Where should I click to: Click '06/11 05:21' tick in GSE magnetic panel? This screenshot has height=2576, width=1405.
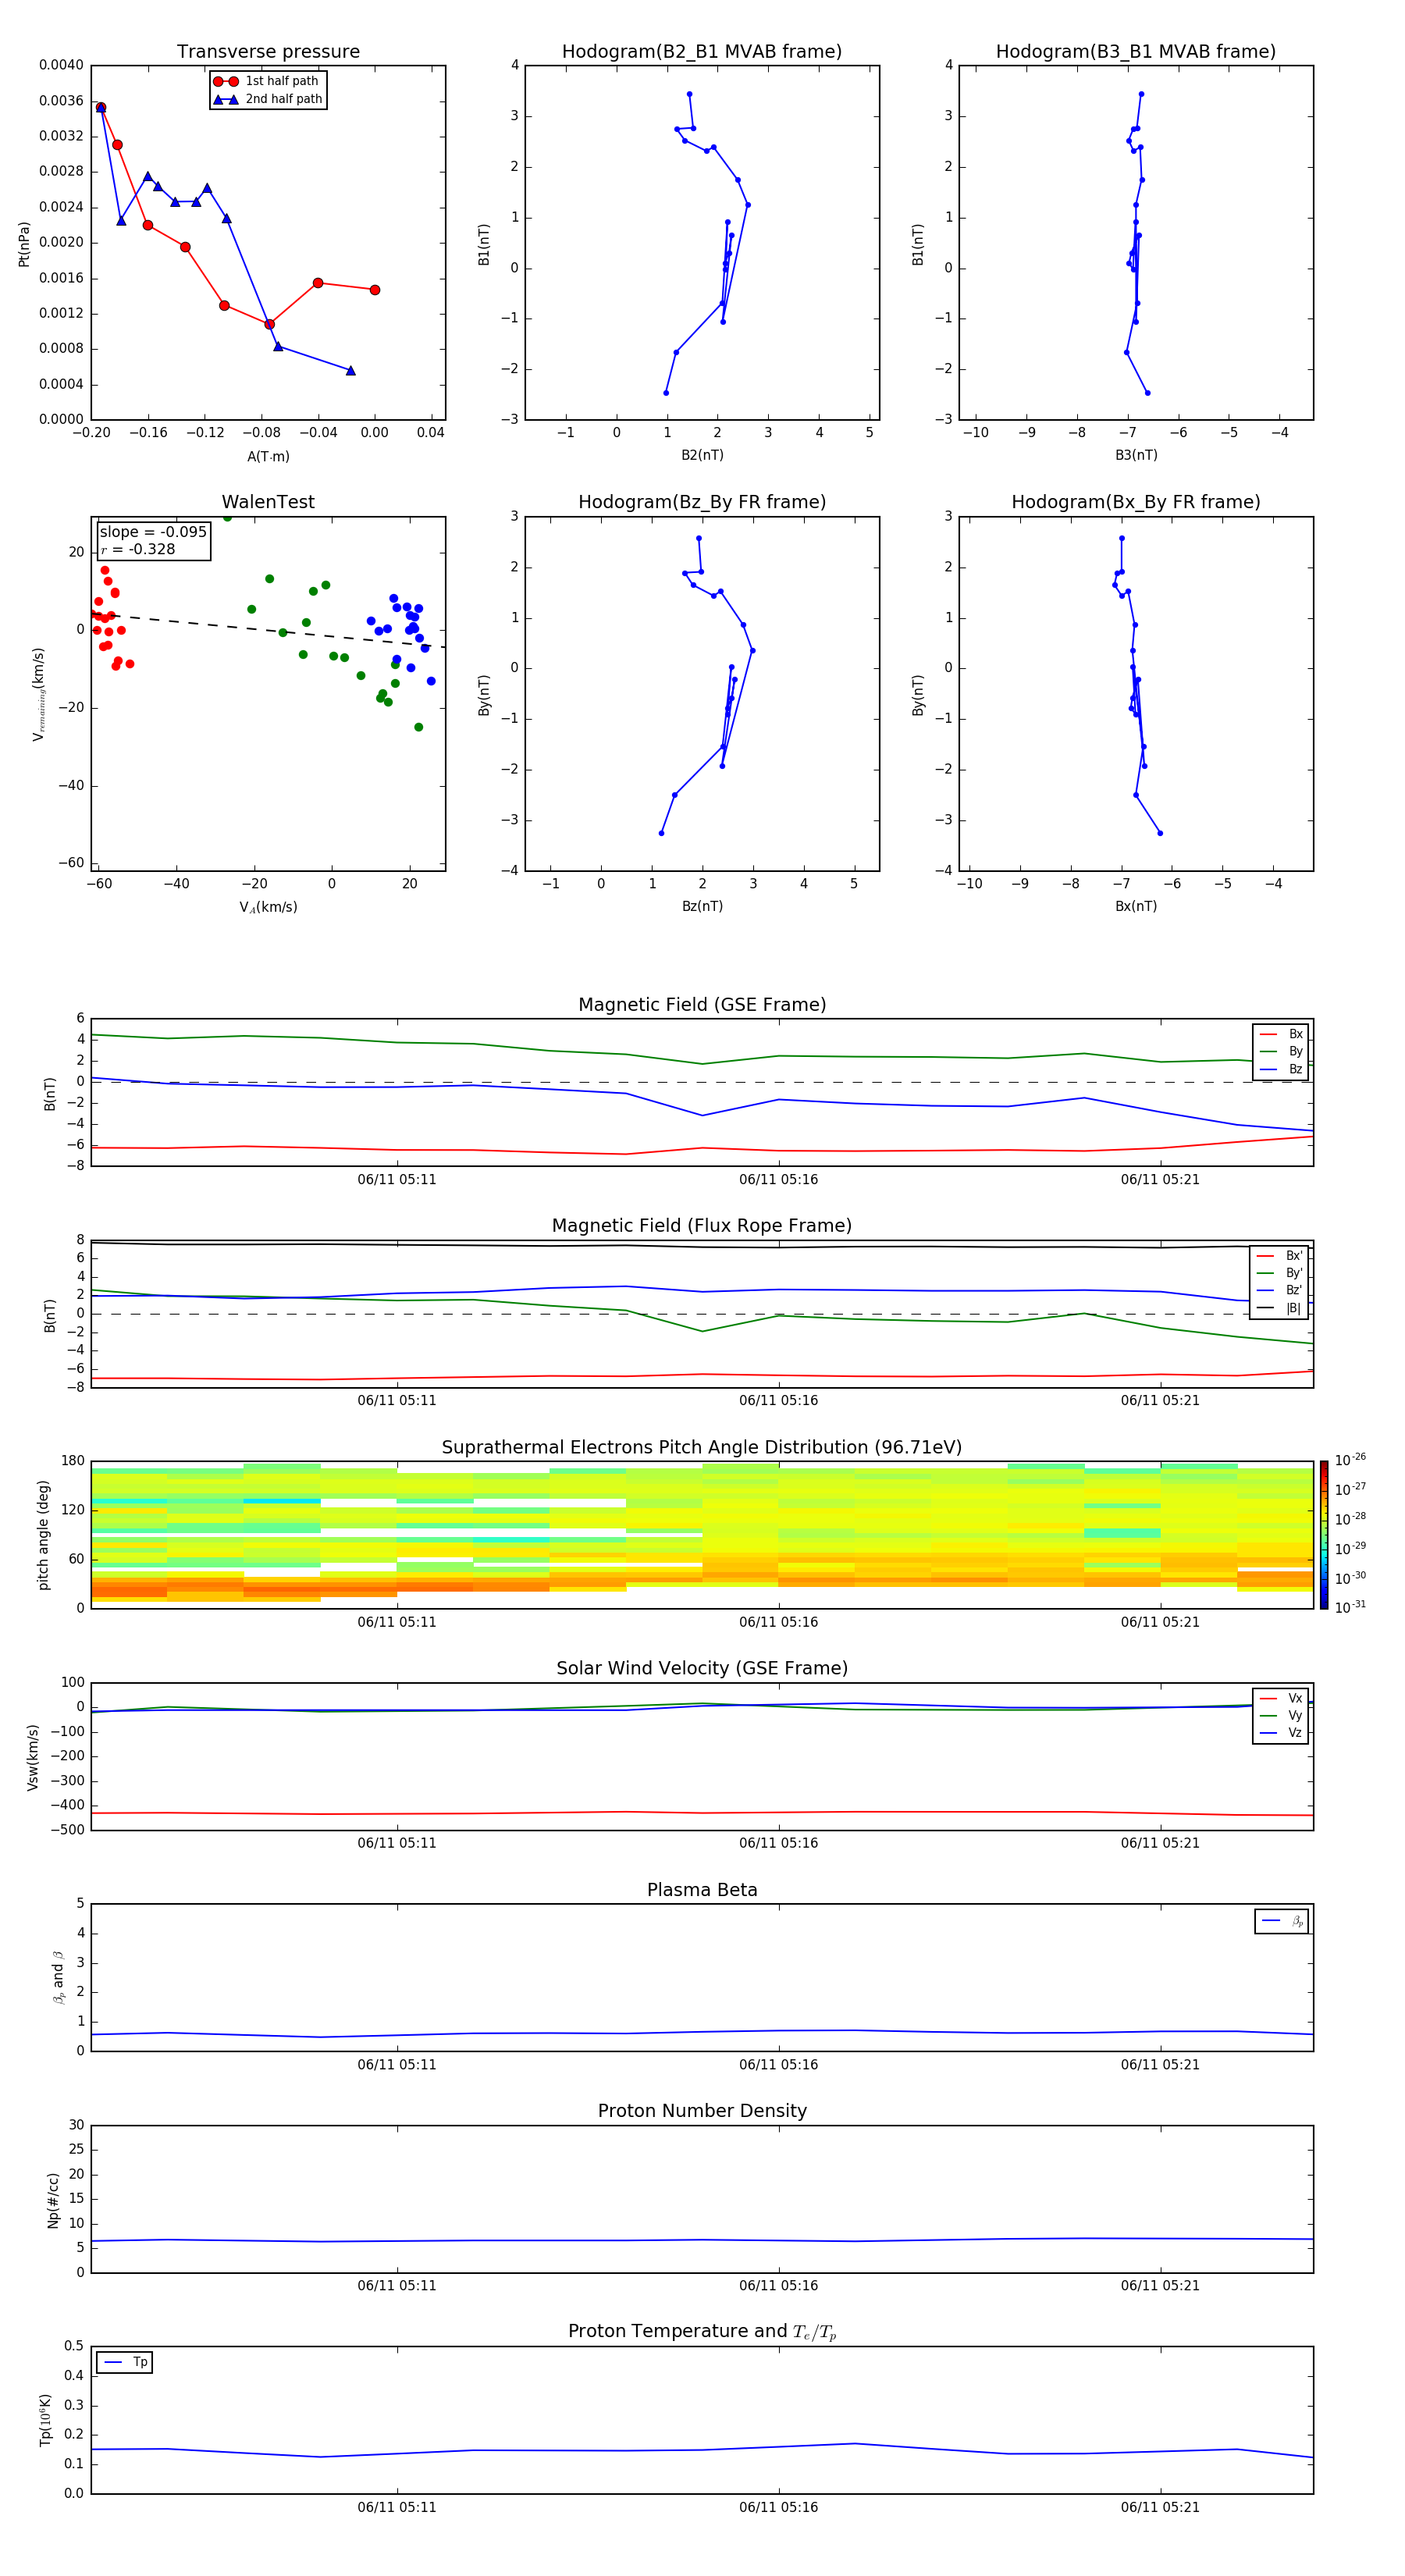(x=1160, y=1180)
